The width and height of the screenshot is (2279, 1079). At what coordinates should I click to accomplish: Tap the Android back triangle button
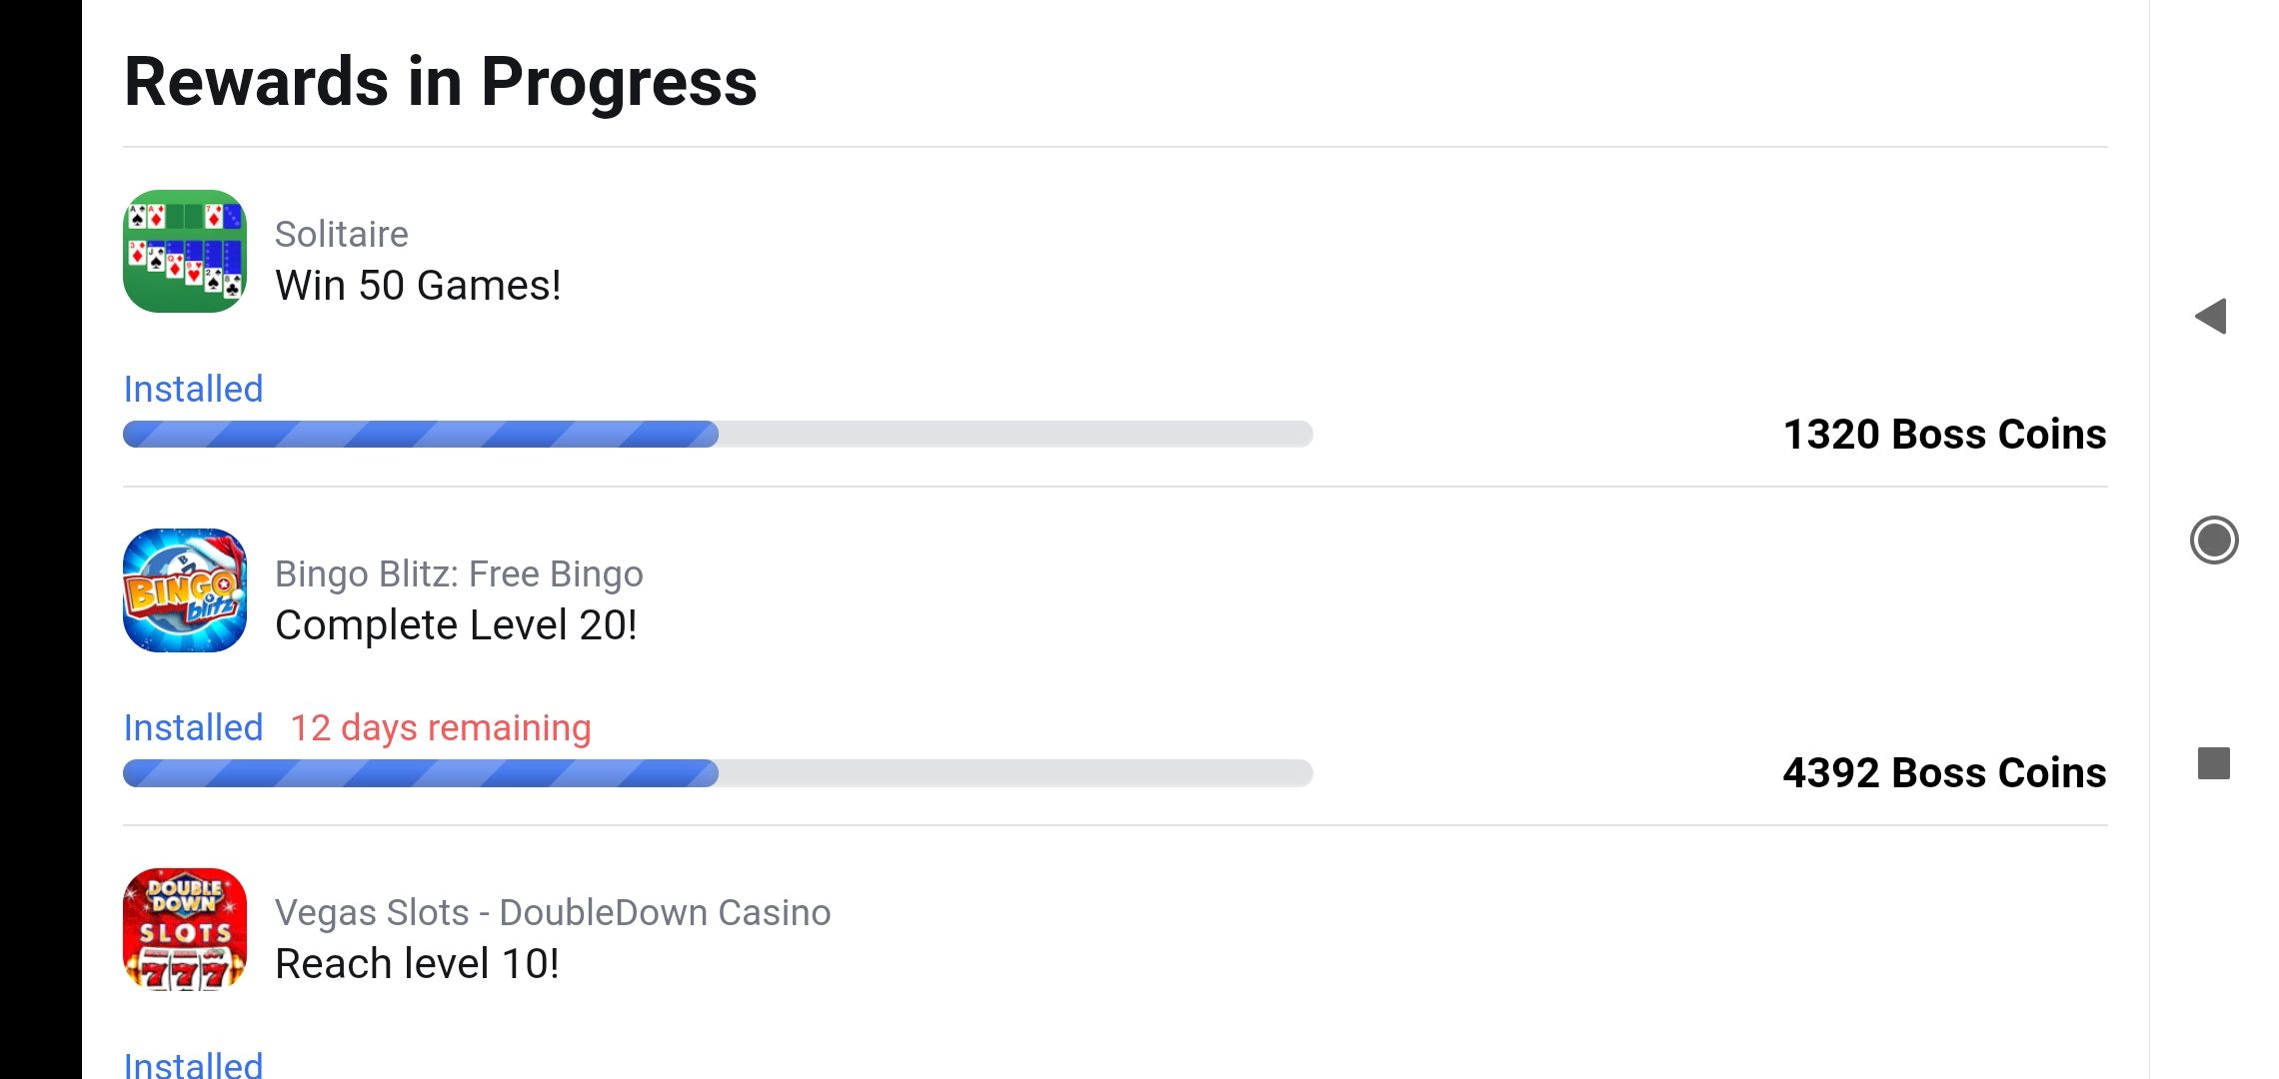2212,317
